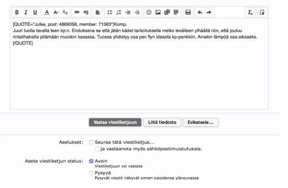Toggle italic formatting
The image size is (288, 188).
click(26, 12)
